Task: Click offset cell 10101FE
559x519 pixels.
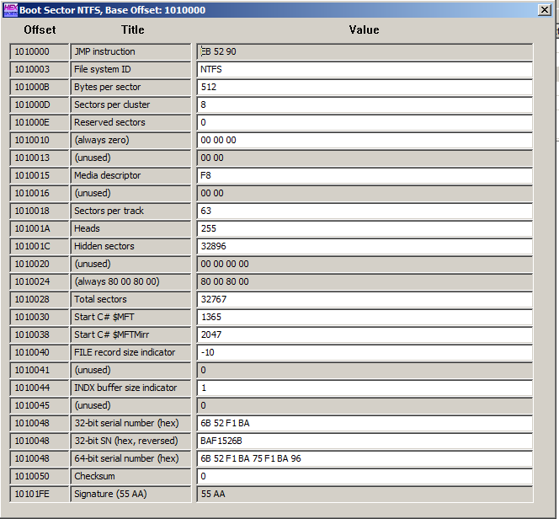Action: tap(40, 494)
